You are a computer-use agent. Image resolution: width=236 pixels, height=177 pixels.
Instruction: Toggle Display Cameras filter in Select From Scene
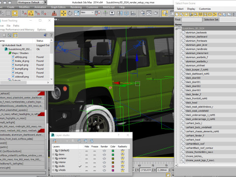(191, 15)
